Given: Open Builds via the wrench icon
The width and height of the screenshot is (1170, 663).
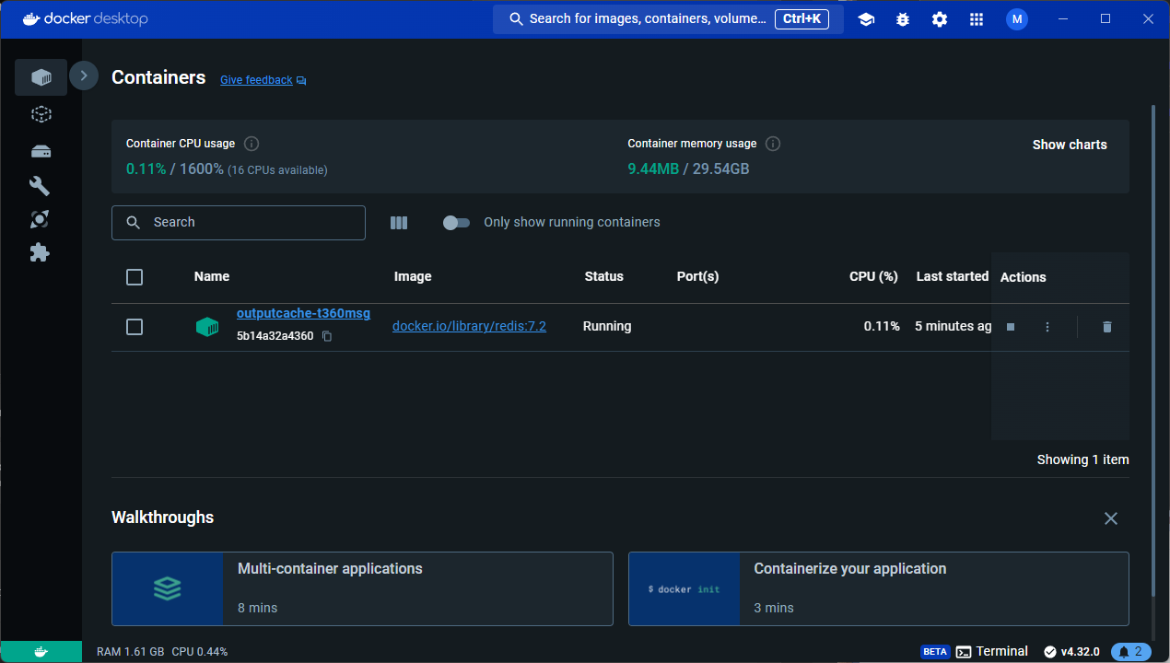Looking at the screenshot, I should tap(40, 186).
